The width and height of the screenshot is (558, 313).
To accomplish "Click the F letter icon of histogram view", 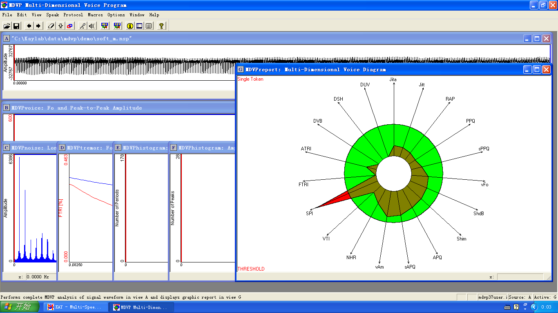I will click(174, 148).
